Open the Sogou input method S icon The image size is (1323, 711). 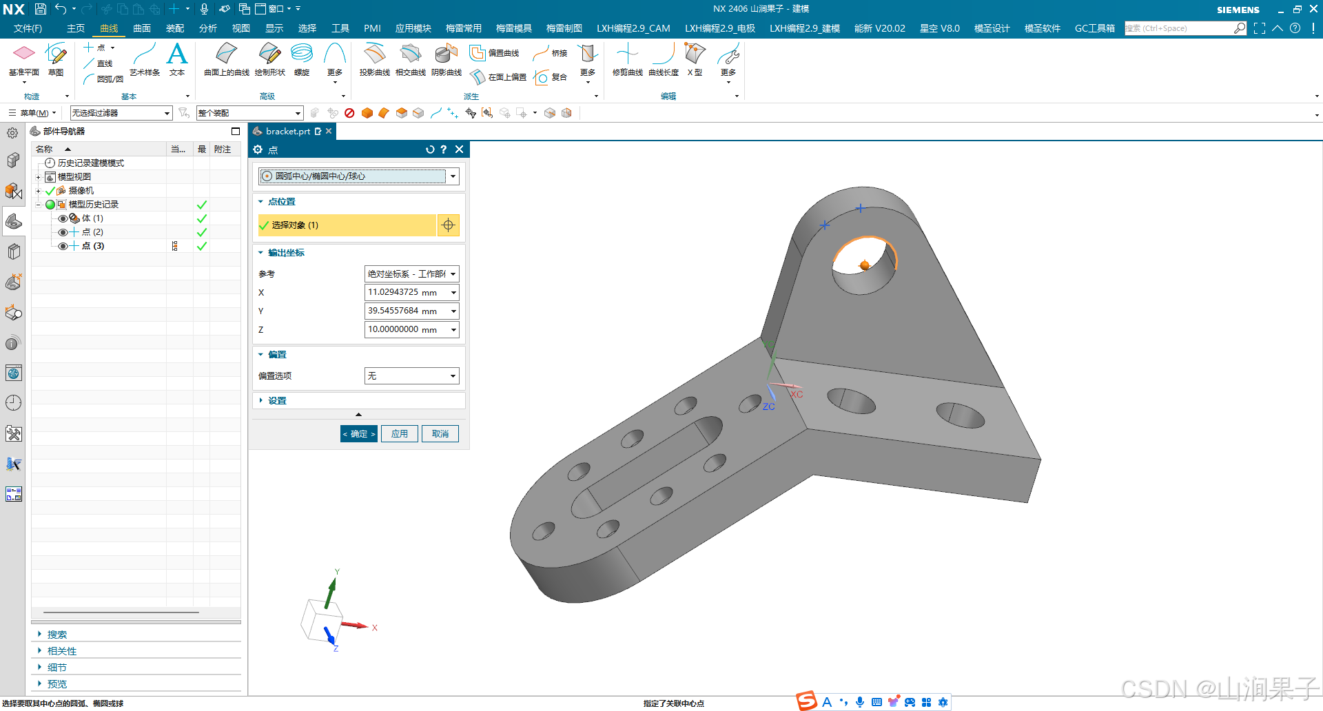click(x=807, y=701)
